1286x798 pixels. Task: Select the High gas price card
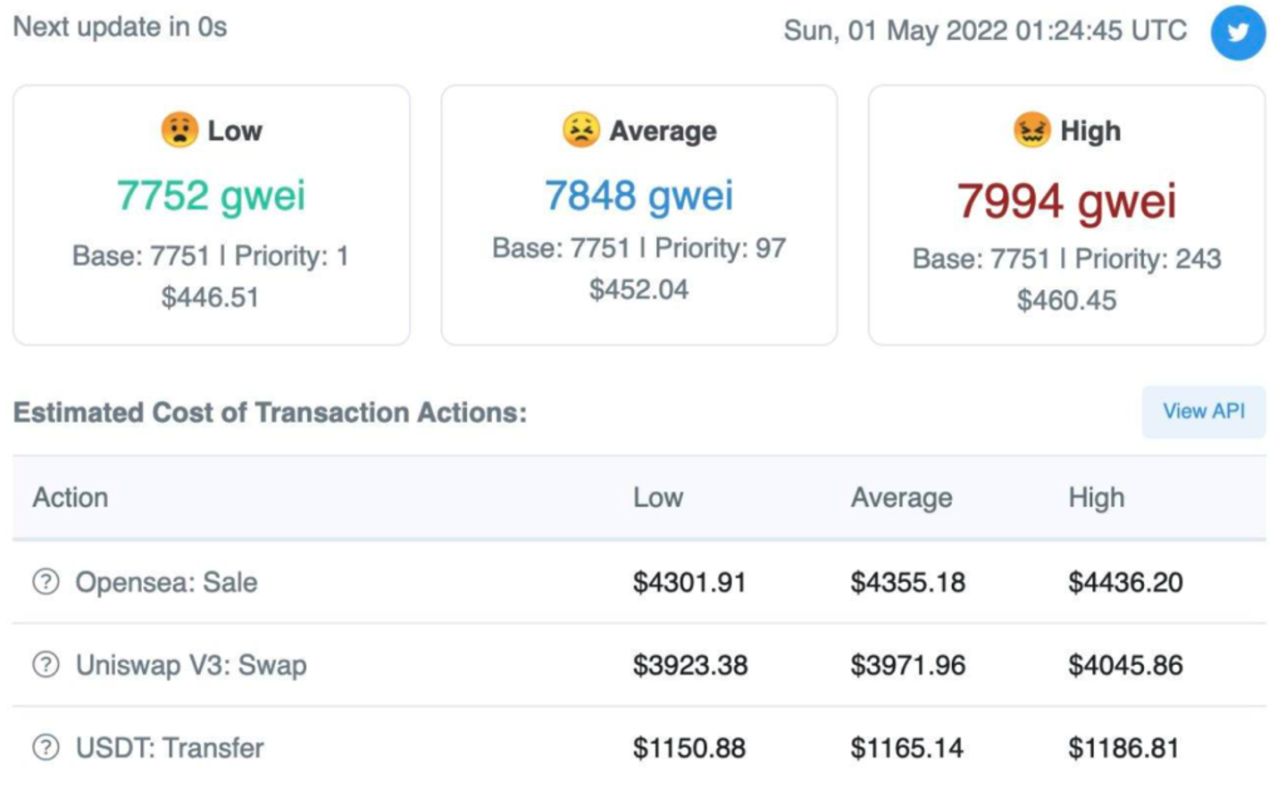tap(1066, 215)
